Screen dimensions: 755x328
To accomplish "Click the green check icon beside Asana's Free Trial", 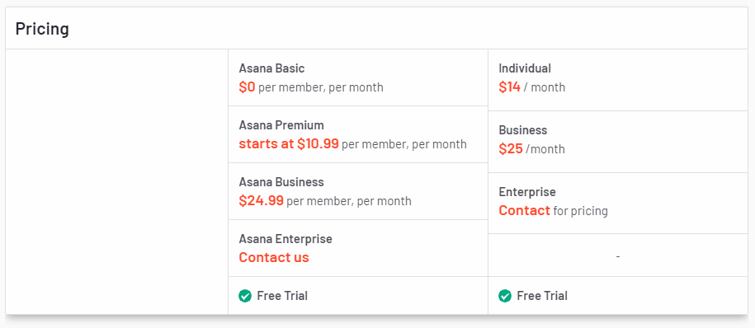I will [x=245, y=296].
